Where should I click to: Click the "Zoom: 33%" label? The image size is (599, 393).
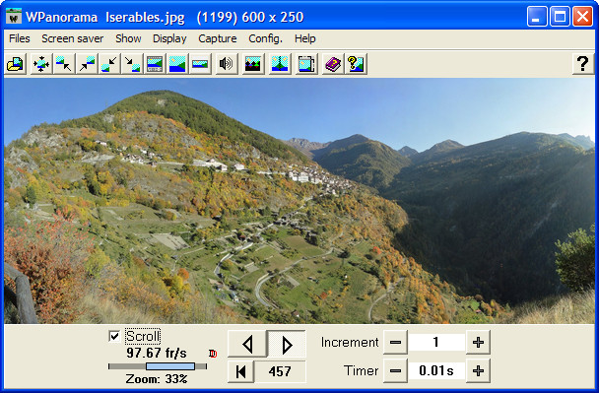(x=157, y=379)
